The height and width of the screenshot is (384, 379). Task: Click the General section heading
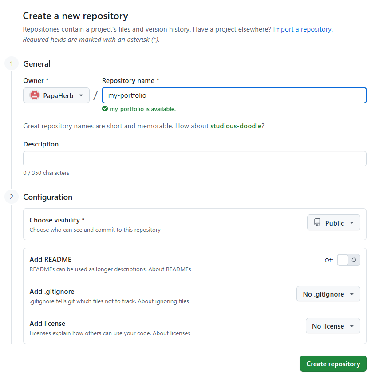37,64
